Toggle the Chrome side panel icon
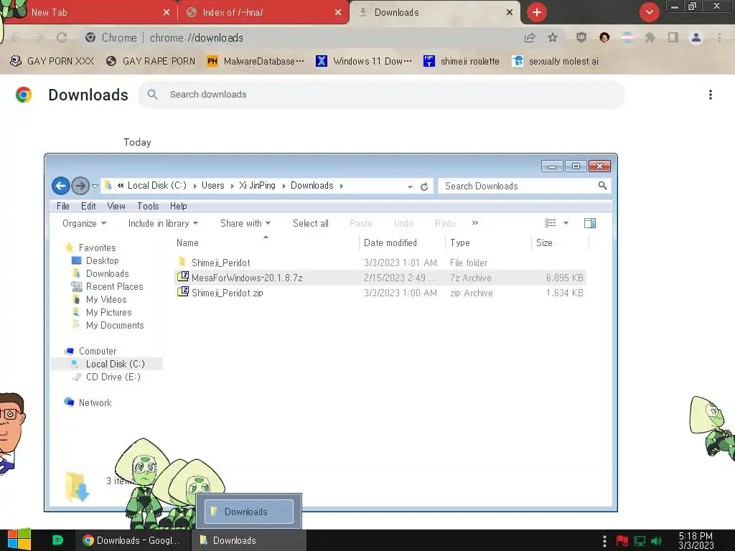Image resolution: width=735 pixels, height=551 pixels. click(x=673, y=37)
